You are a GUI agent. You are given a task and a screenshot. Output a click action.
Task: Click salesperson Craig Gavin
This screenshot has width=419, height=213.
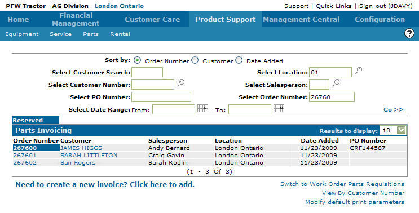(x=166, y=156)
